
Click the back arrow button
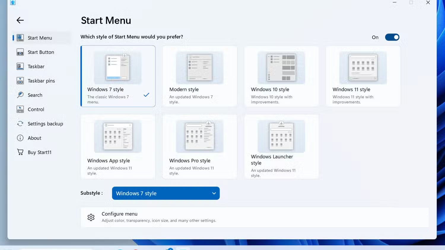coord(20,20)
